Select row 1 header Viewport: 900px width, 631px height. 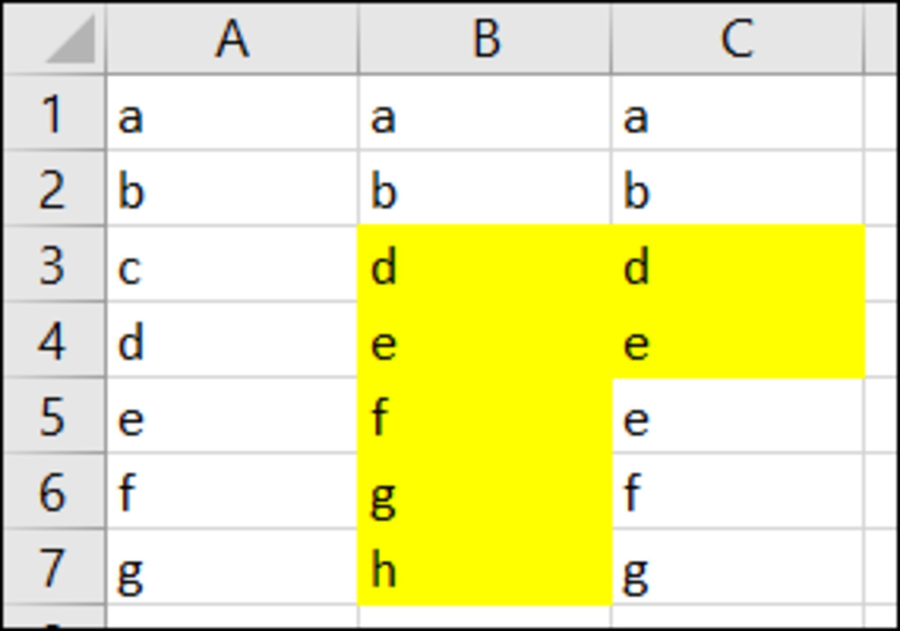click(x=54, y=113)
